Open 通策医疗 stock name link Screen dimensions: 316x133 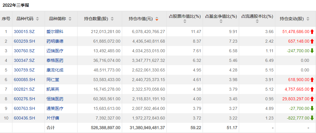55,108
